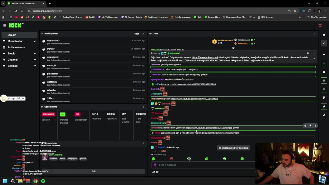Click the browser reload button
Screen dimensions: 329x185
tap(16, 11)
